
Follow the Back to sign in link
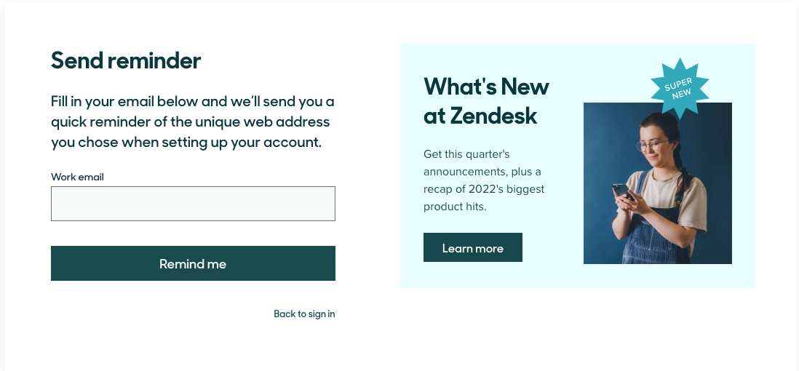(304, 314)
